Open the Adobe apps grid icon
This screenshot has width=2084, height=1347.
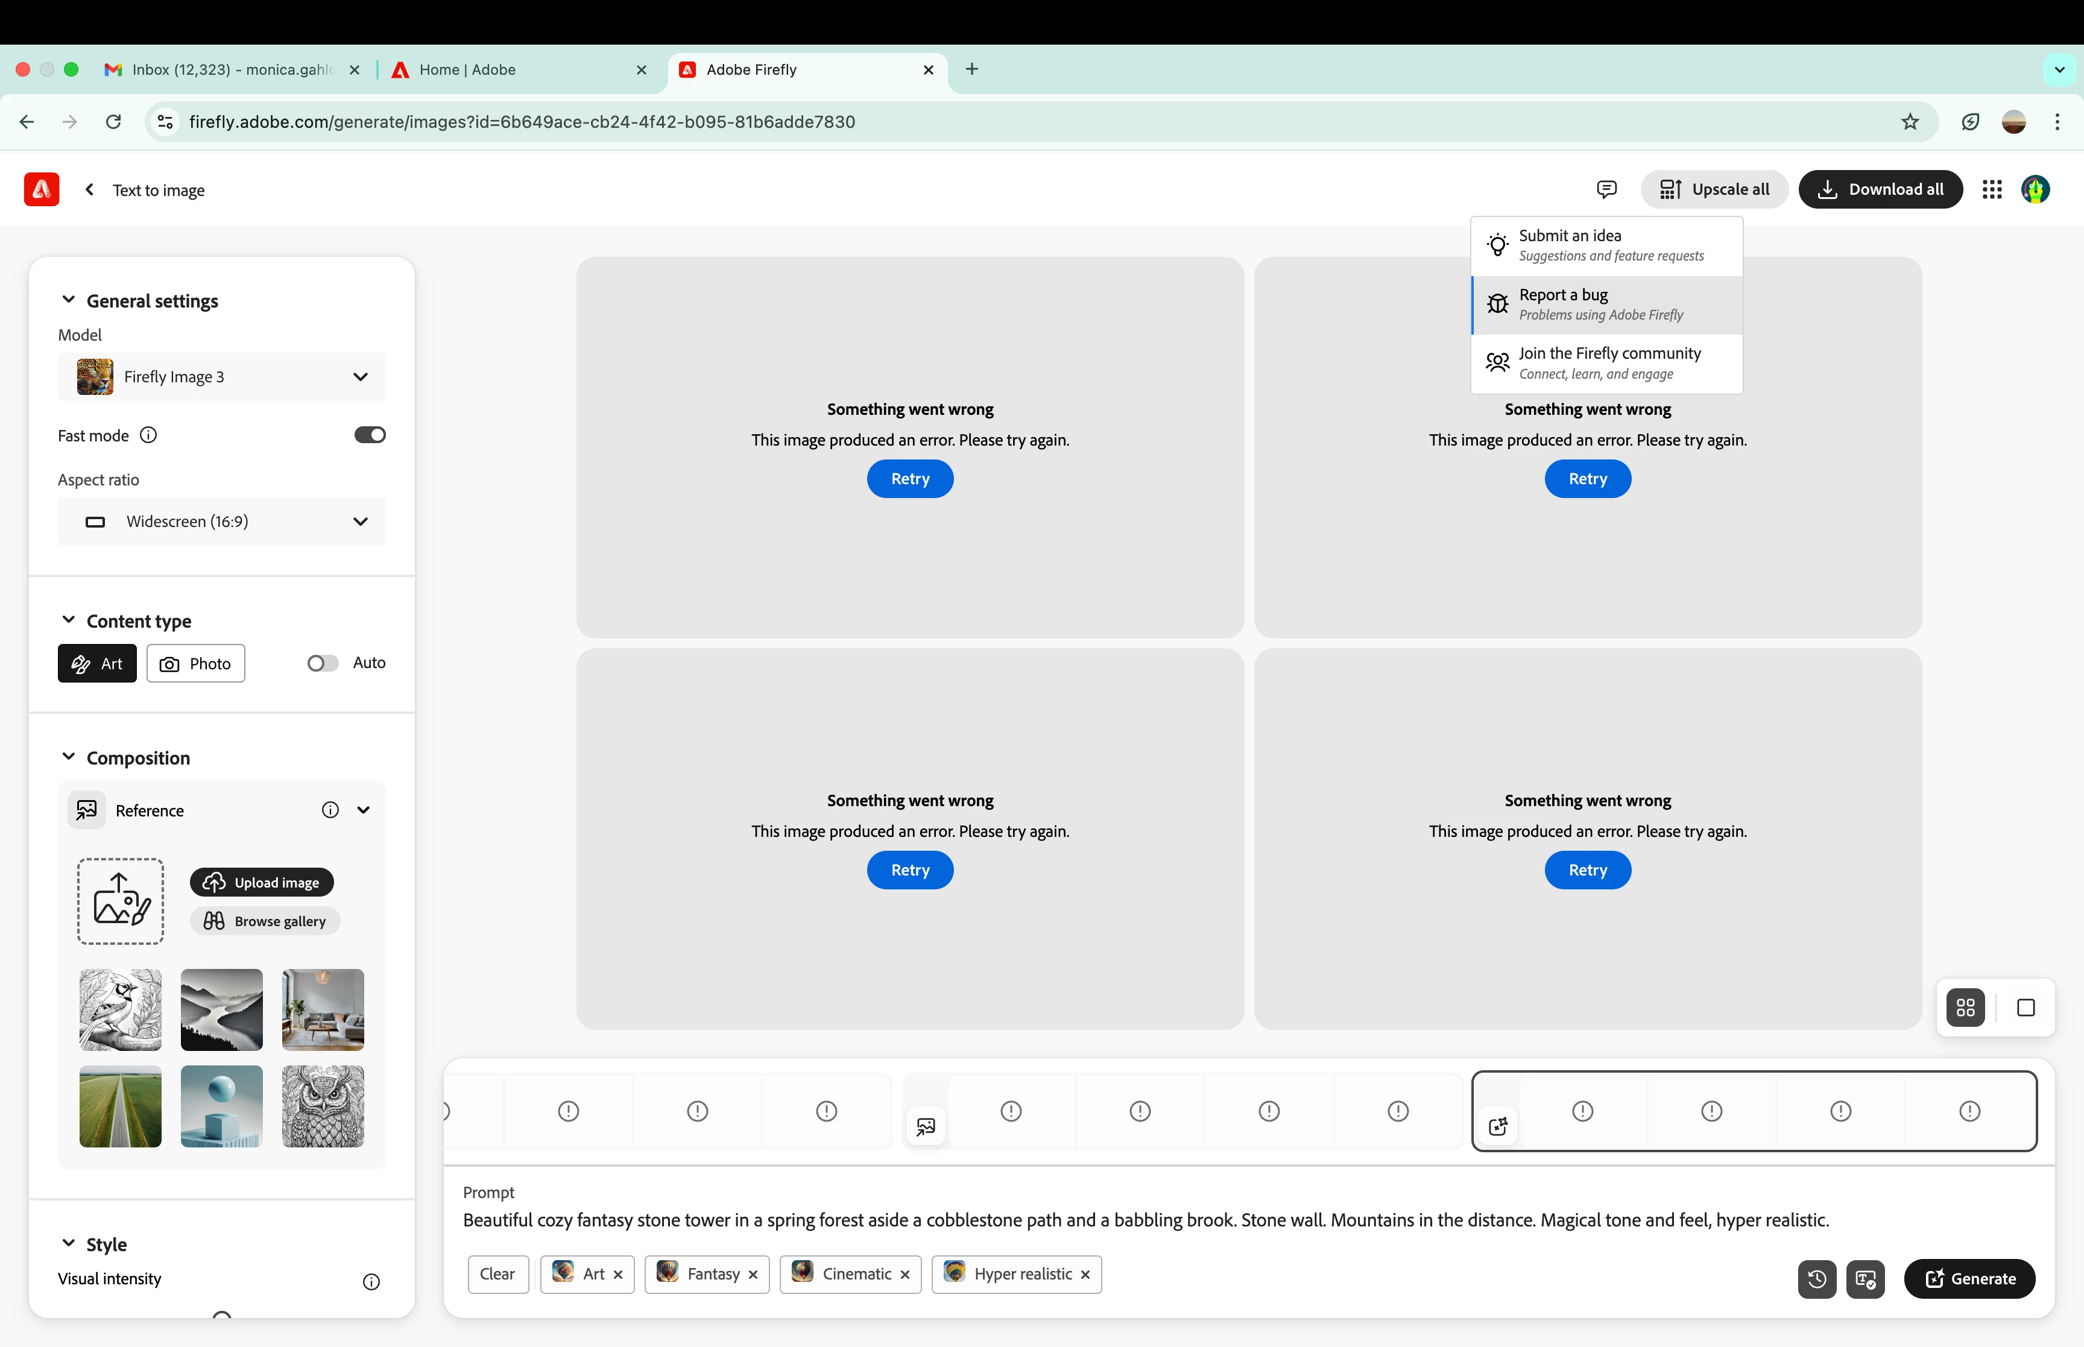coord(1992,189)
